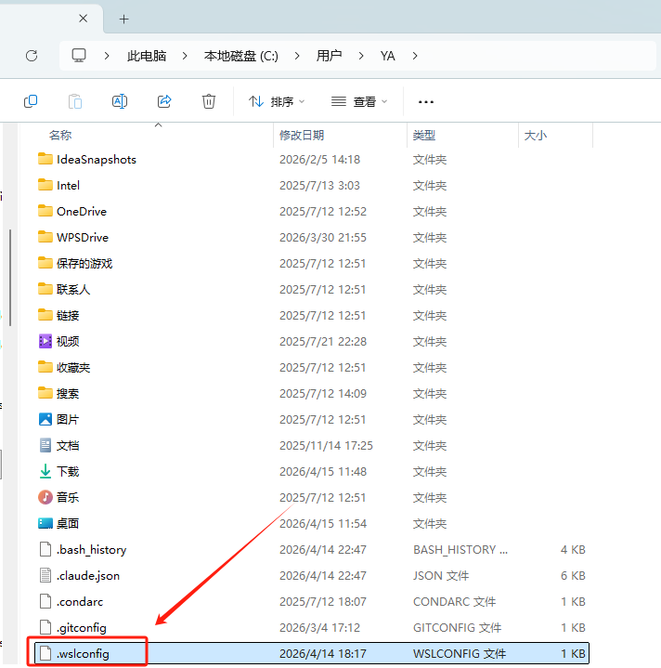Click the GITCONFIG 文件 type cell

pyautogui.click(x=457, y=627)
